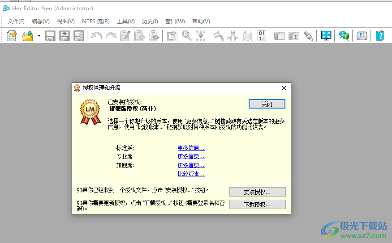This screenshot has width=392, height=243.
Task: Close the 授权管理和升级 dialog with X
Action: click(x=284, y=88)
